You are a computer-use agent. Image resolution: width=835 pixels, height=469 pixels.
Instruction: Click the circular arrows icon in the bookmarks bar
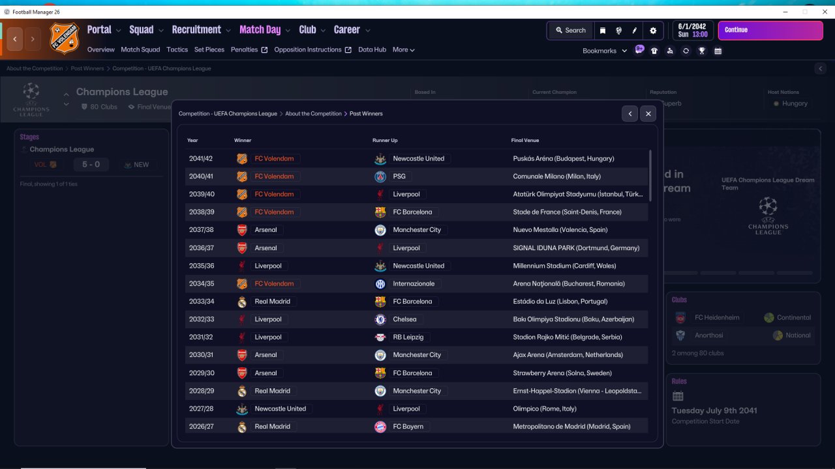686,51
